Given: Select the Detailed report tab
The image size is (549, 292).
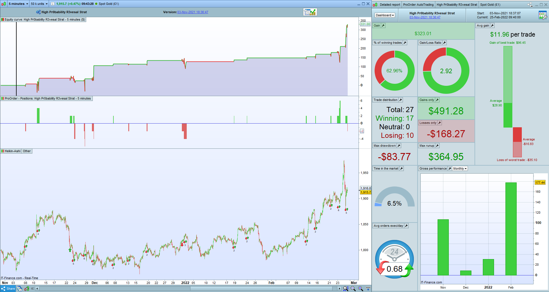Looking at the screenshot, I should point(390,5).
